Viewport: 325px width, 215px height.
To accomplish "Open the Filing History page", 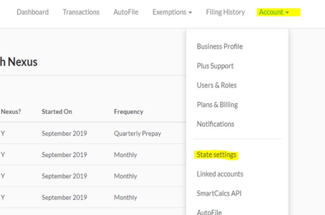I will pos(225,12).
